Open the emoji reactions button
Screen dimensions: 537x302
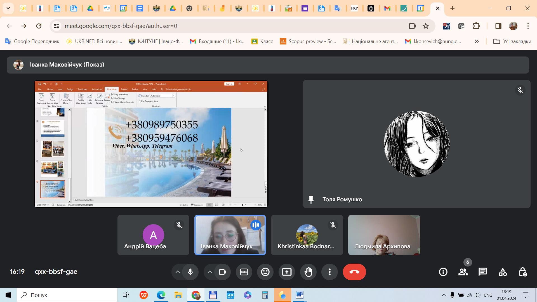pos(265,272)
